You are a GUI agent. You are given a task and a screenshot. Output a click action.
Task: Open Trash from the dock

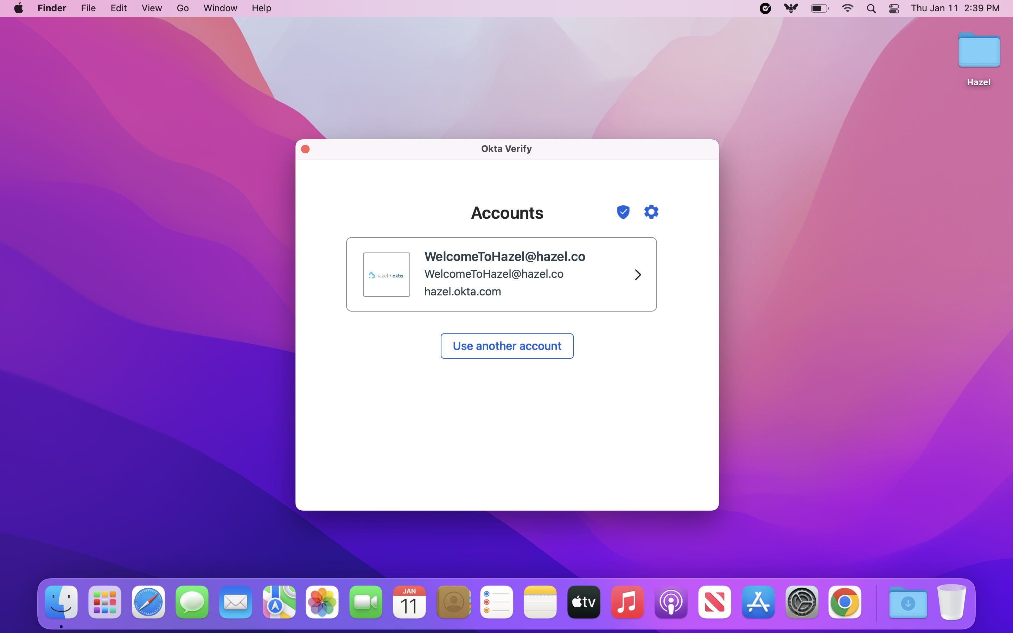[x=951, y=602]
